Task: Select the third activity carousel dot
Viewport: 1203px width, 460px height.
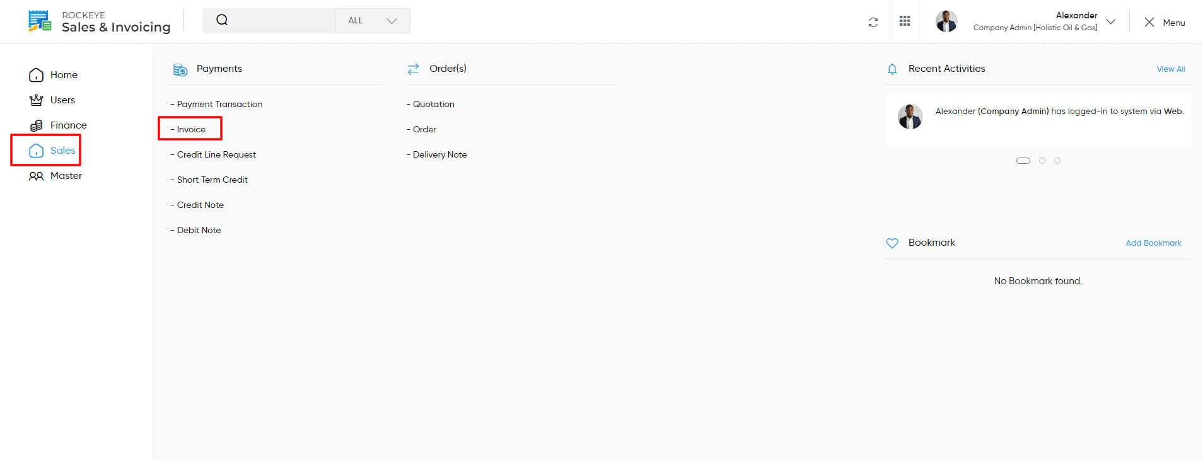Action: tap(1057, 161)
